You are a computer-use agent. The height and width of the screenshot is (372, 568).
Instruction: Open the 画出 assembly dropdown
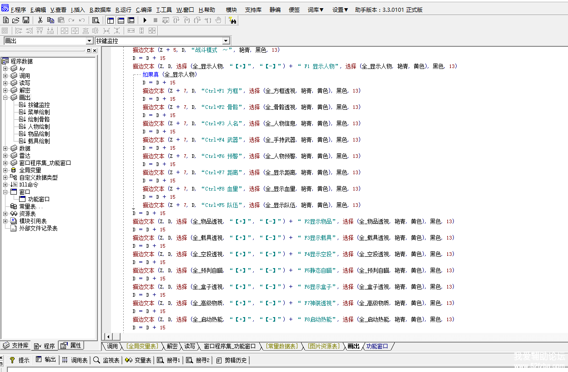tap(89, 41)
